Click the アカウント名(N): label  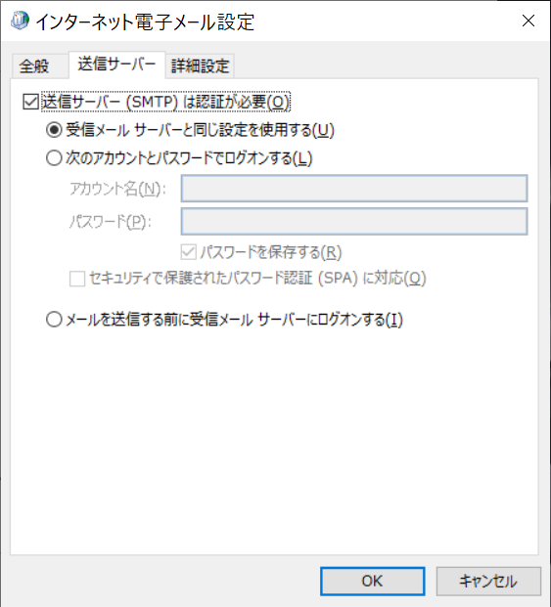tap(117, 189)
